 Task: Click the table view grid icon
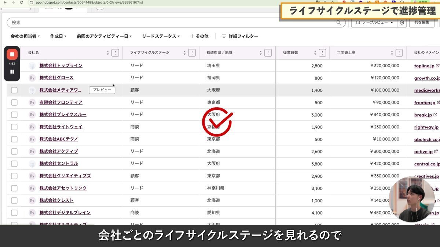pyautogui.click(x=358, y=22)
